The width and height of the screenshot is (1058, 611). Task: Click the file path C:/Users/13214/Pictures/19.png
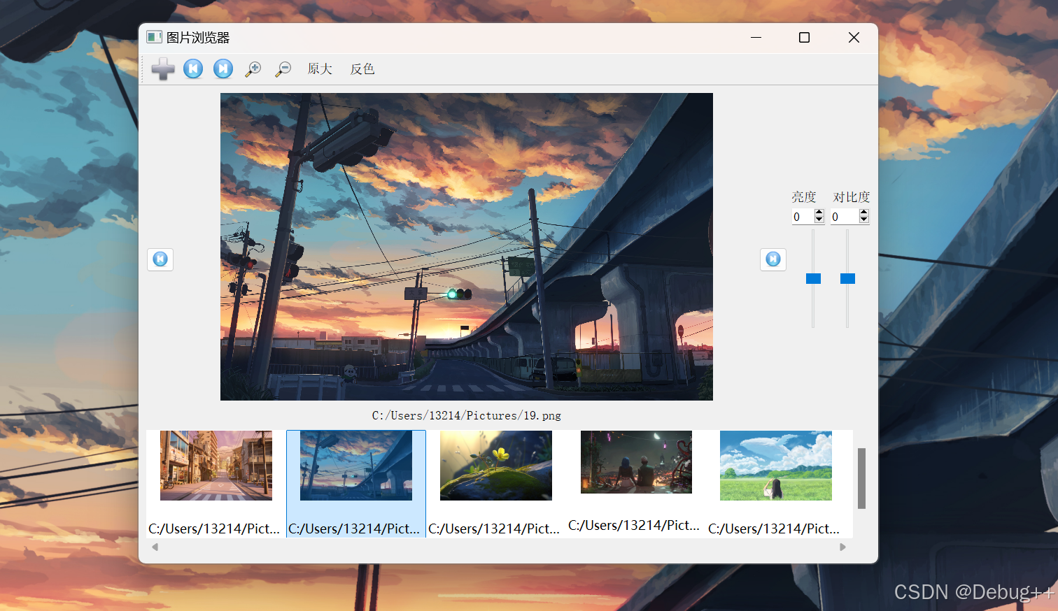[x=467, y=415]
